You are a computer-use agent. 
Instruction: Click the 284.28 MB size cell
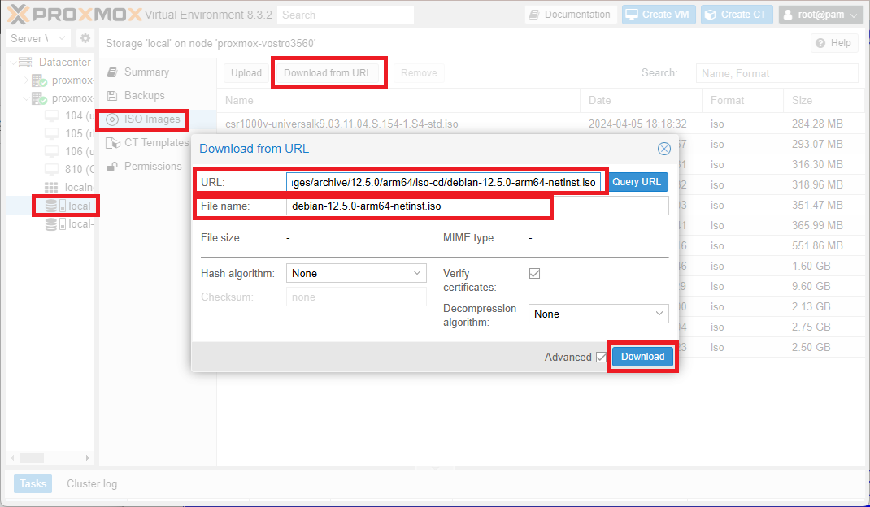(x=817, y=123)
